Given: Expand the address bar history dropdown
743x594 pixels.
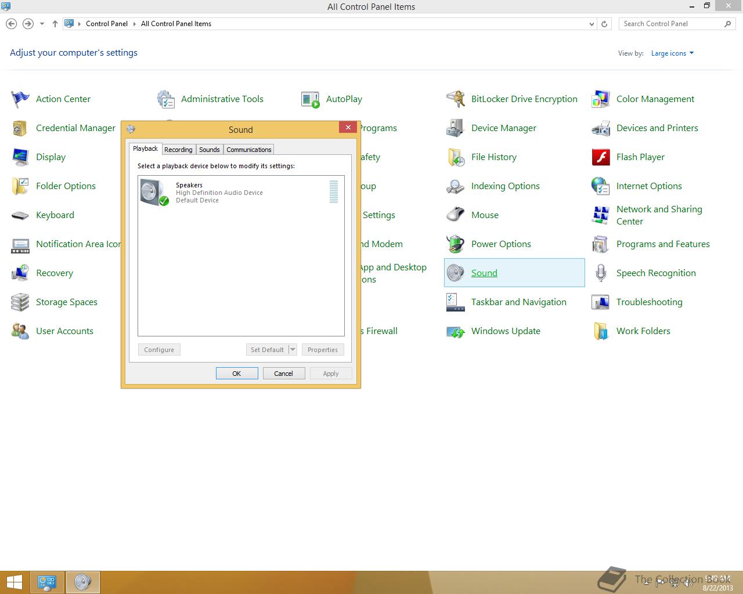Looking at the screenshot, I should pyautogui.click(x=591, y=24).
